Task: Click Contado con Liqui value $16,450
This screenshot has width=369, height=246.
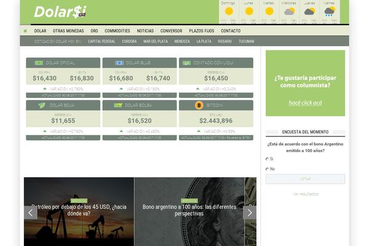Action: pos(216,78)
